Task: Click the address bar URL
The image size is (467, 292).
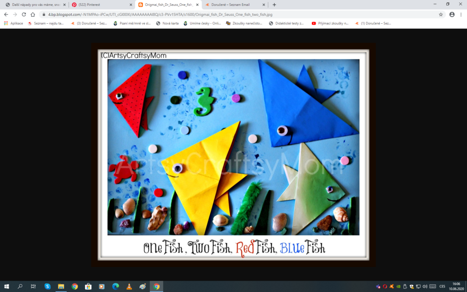Action: tap(160, 14)
